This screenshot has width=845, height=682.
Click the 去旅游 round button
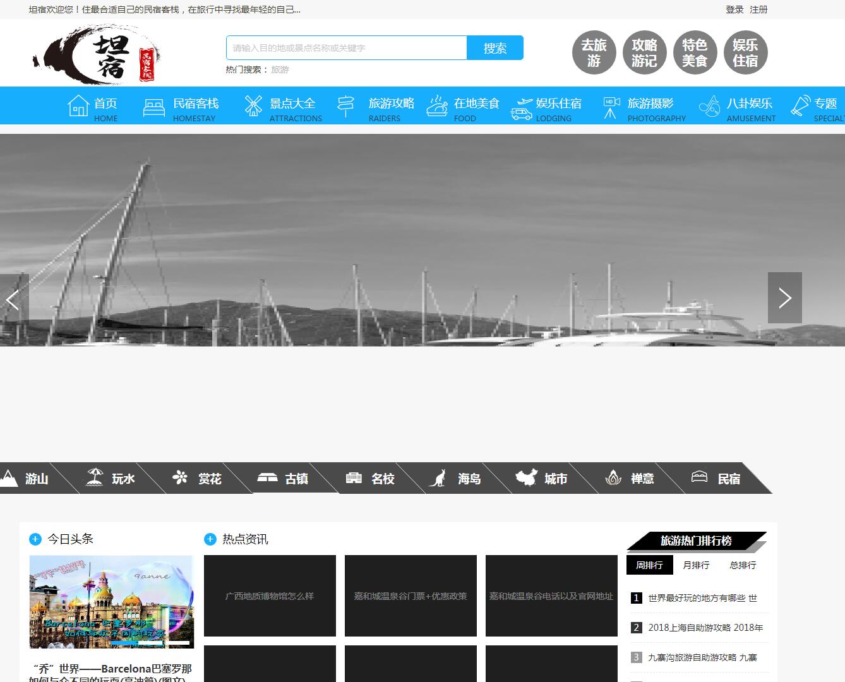(x=594, y=52)
